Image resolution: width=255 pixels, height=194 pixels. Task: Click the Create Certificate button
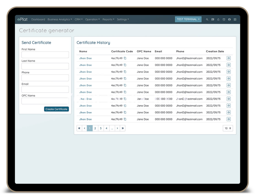56,109
